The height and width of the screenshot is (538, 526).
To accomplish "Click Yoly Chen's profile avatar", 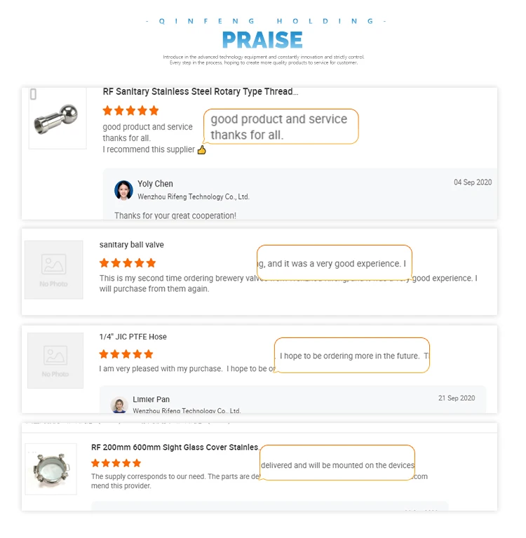I will coord(123,190).
